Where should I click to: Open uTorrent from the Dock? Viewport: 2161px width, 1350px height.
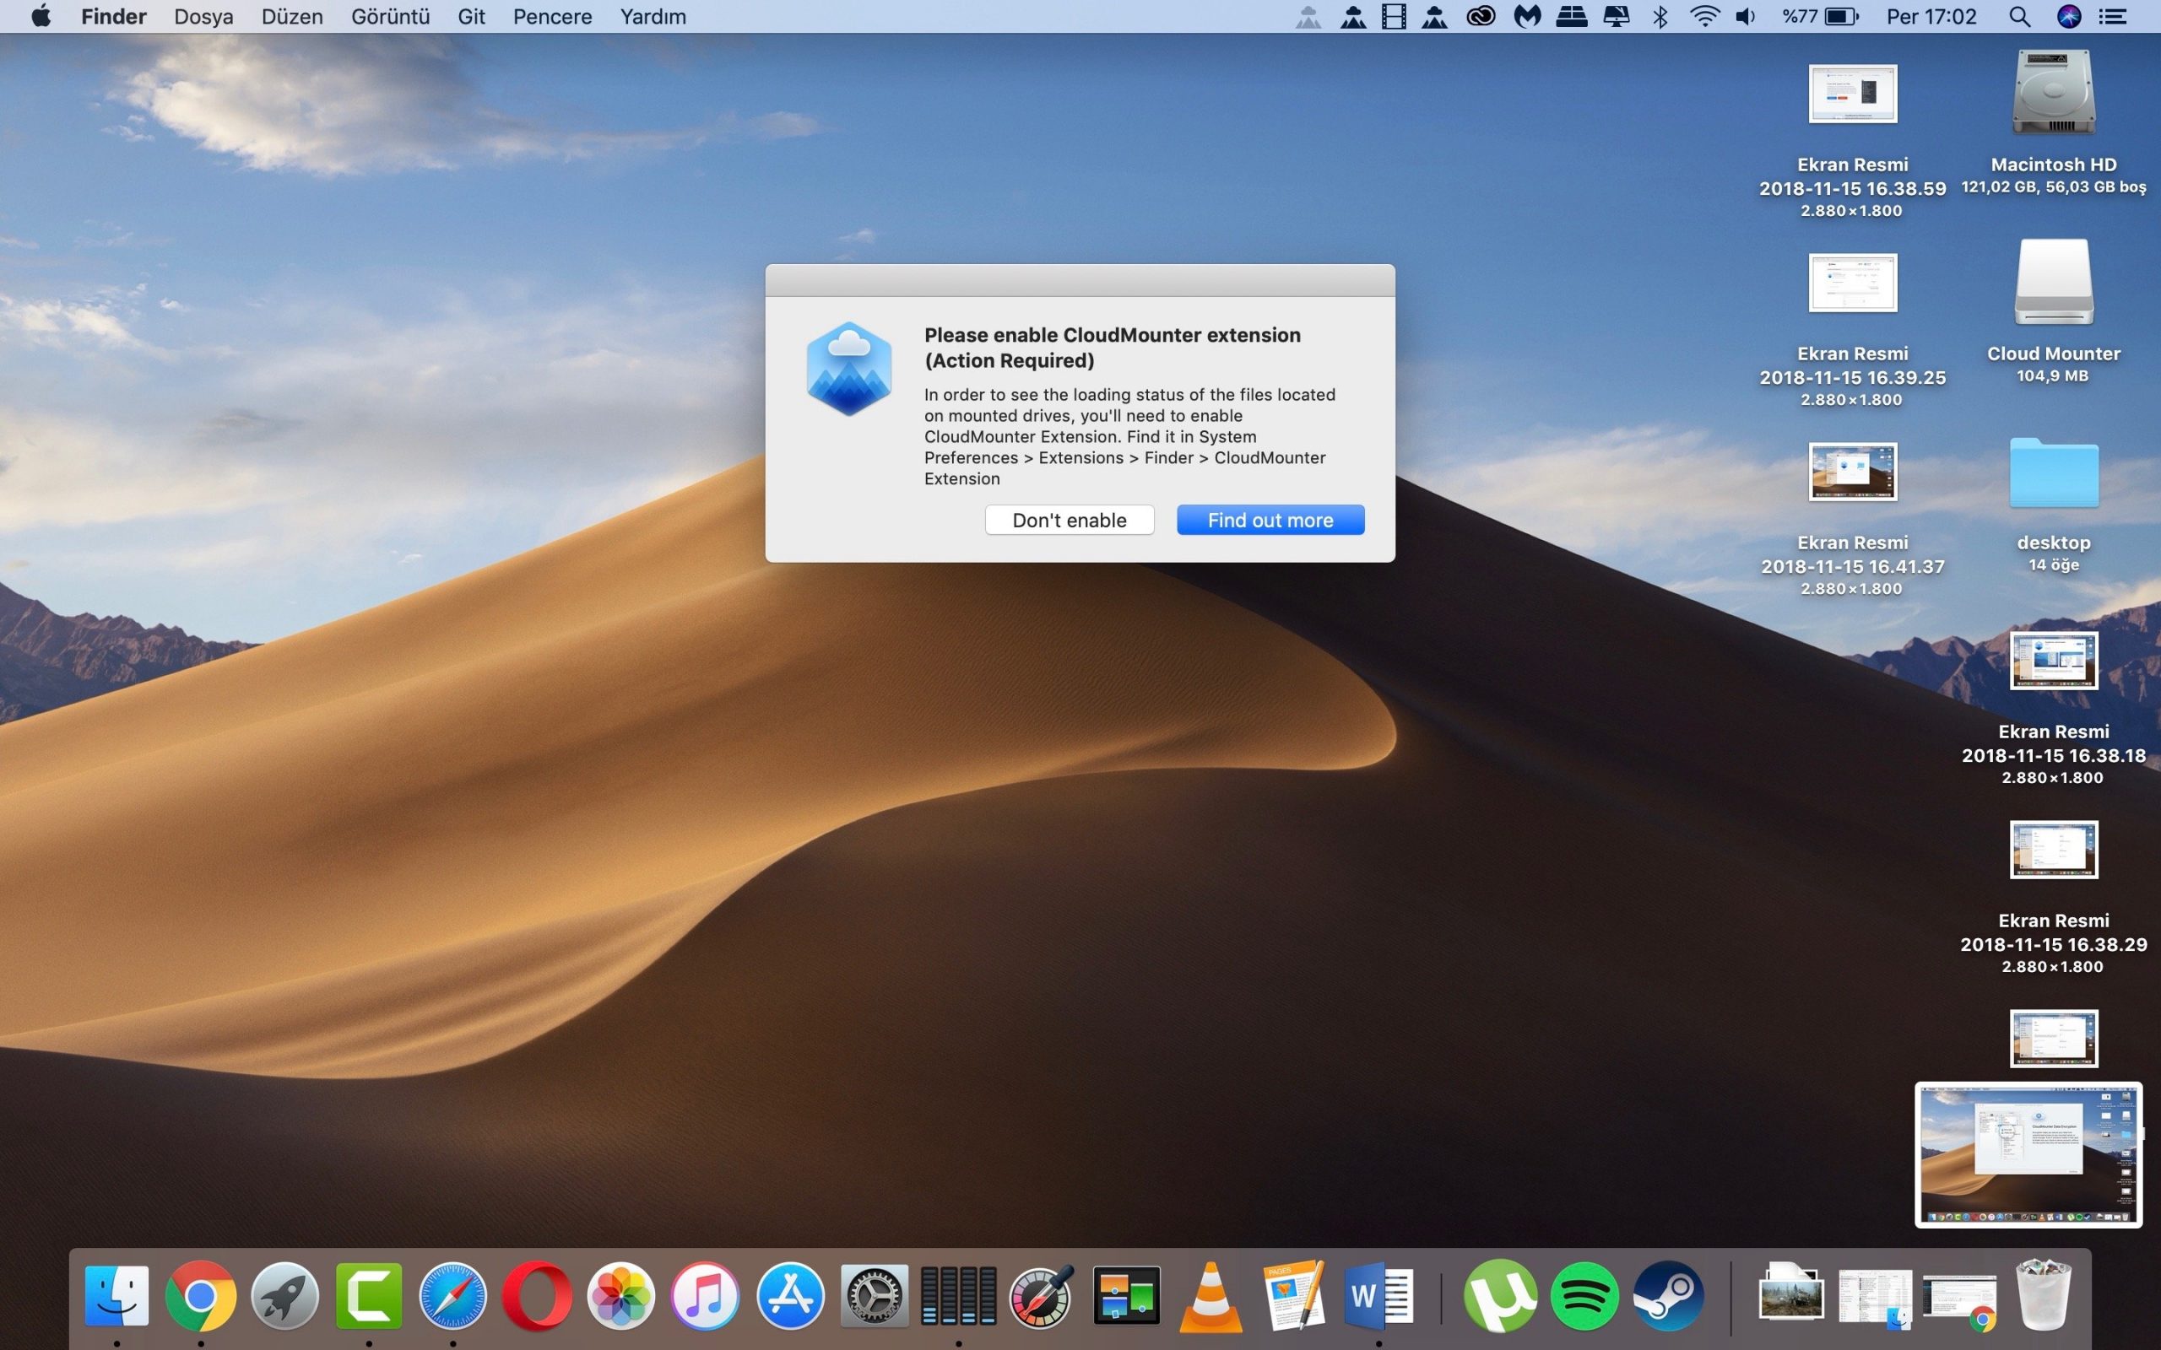click(x=1500, y=1295)
